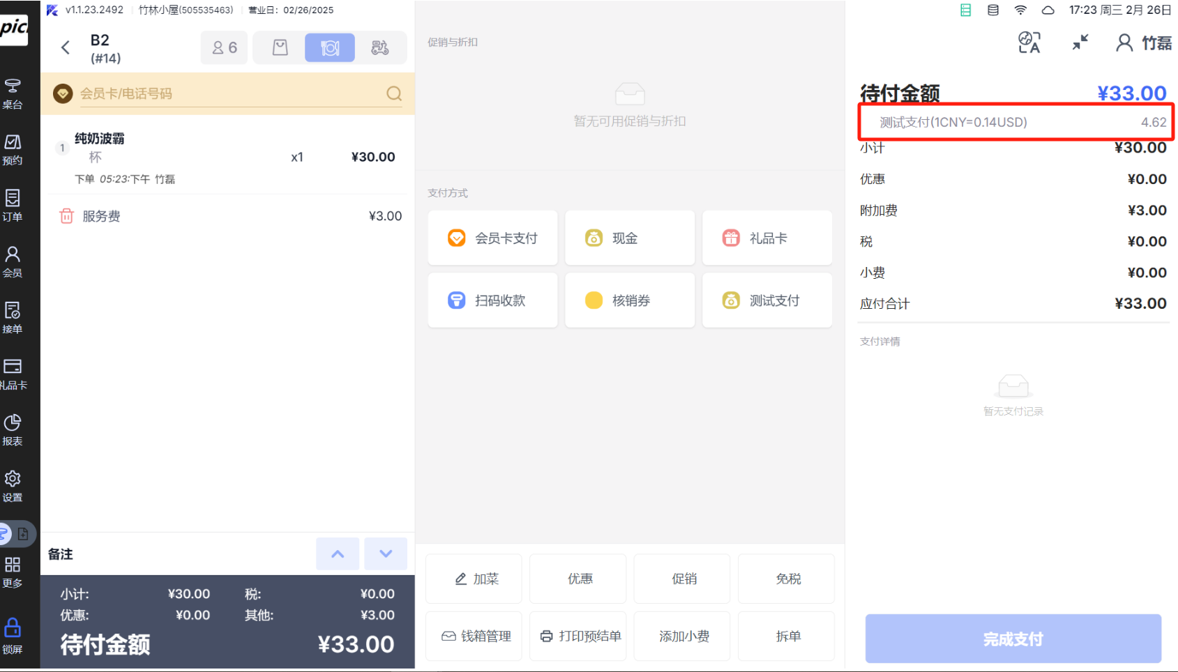Open 钱箱管理 cash drawer management
The width and height of the screenshot is (1178, 672).
tap(474, 636)
